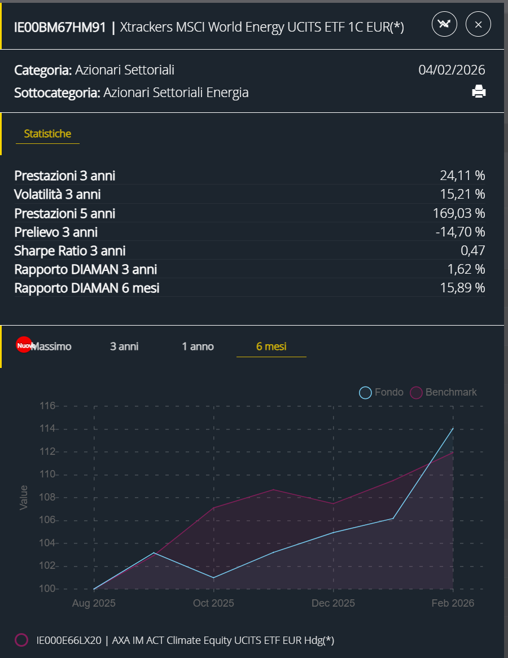
Task: Open the Statistiche tab
Action: [x=47, y=134]
